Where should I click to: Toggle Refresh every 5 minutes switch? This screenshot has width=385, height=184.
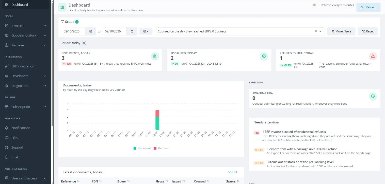coord(315,5)
